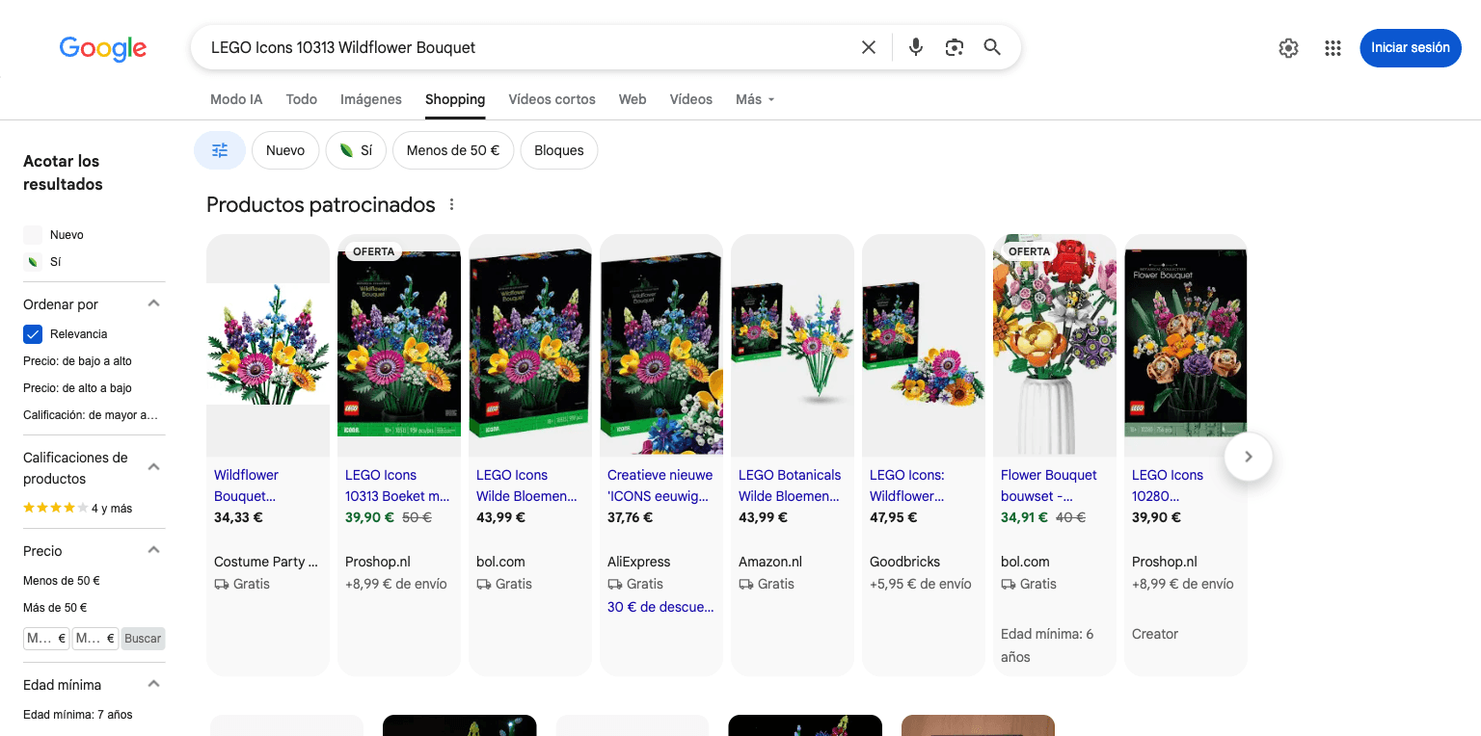This screenshot has width=1481, height=736.
Task: Open LEGO Icons 10313 Boeket title link
Action: (x=397, y=486)
